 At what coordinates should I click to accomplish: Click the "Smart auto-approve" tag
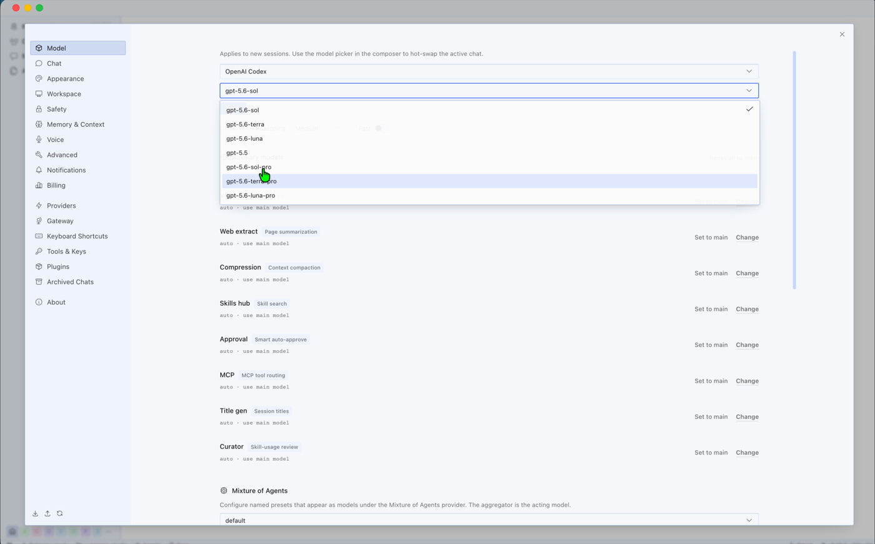click(x=281, y=340)
